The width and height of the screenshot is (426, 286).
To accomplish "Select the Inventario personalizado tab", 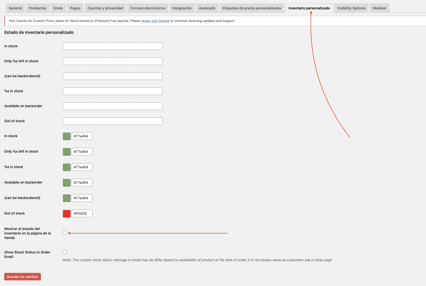I will [309, 8].
